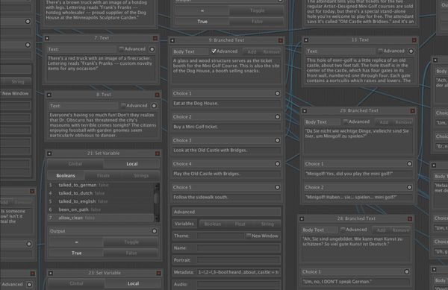Viewport: 448px width, 290px height.
Task: Open Booleans tab in node 21
Action: pos(66,176)
